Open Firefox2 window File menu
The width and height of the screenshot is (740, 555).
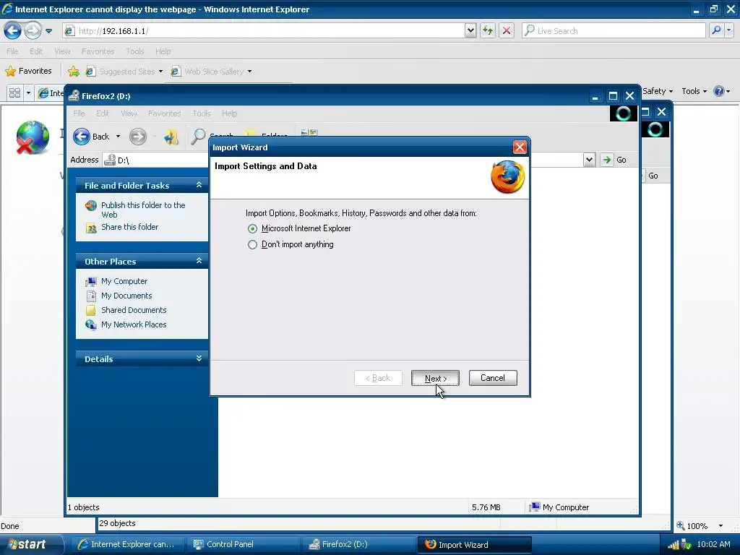coord(79,113)
